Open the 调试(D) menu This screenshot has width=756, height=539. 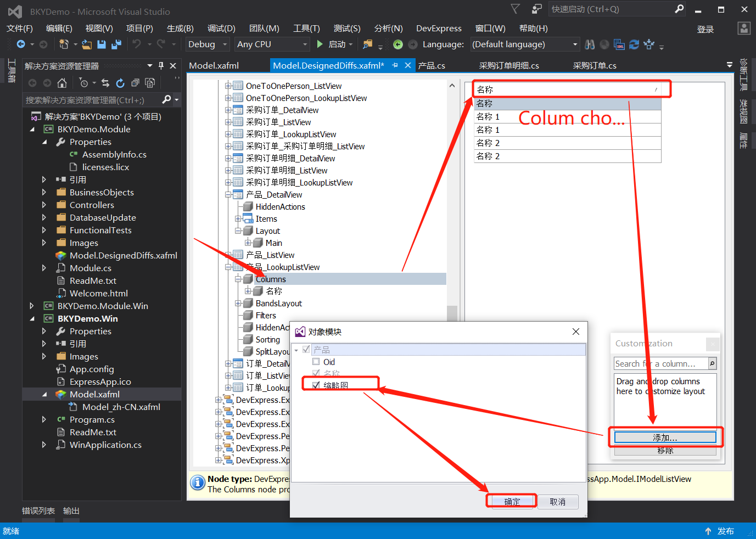tap(221, 29)
